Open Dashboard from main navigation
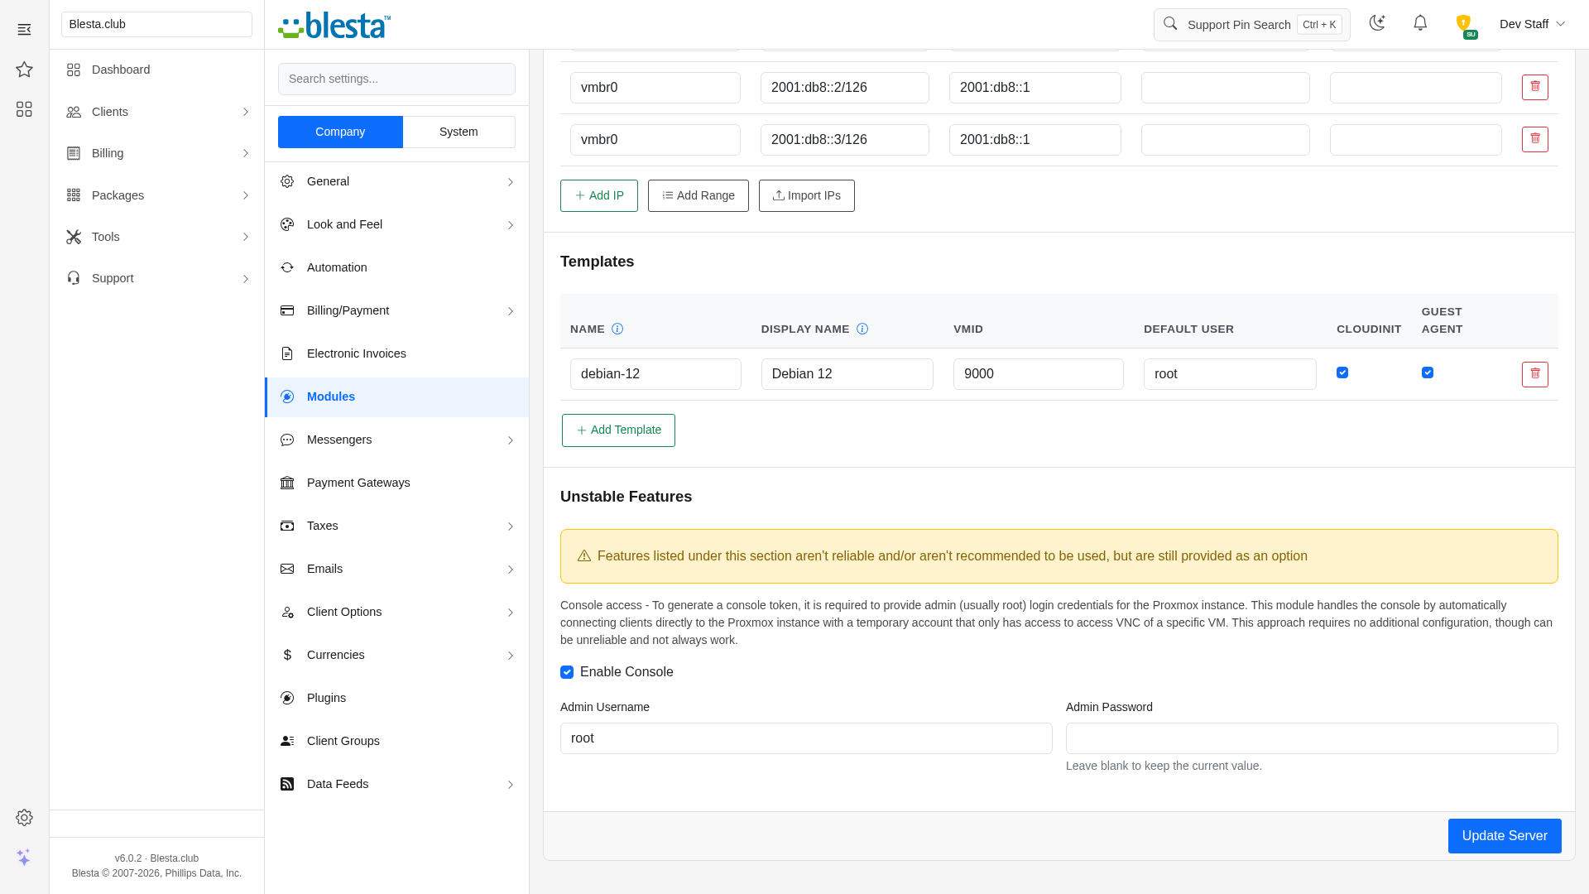The image size is (1589, 894). (x=157, y=70)
